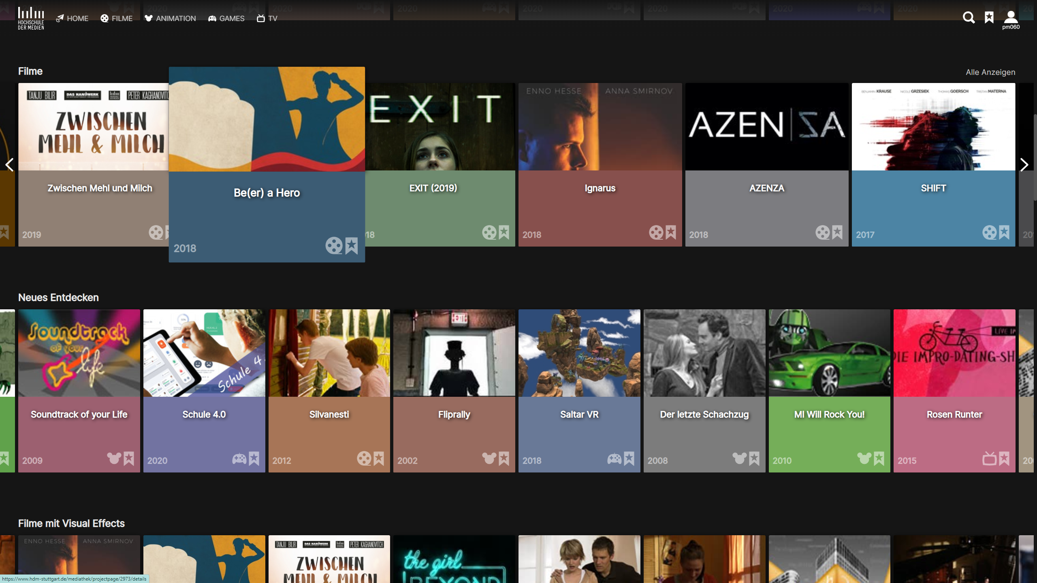Bookmark Soundtrack of your Life
The height and width of the screenshot is (583, 1037).
point(129,459)
